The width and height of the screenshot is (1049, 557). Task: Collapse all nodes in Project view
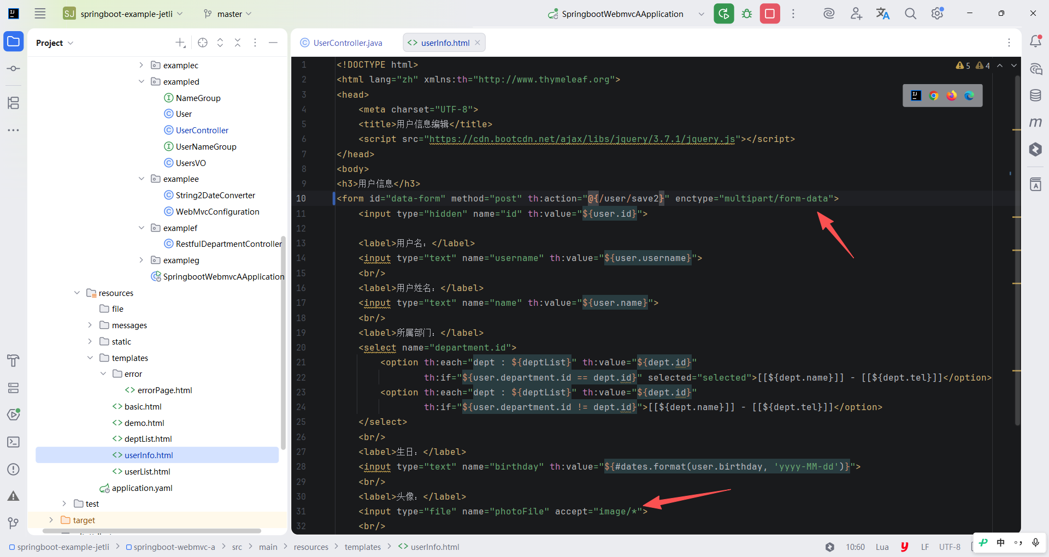pos(238,43)
